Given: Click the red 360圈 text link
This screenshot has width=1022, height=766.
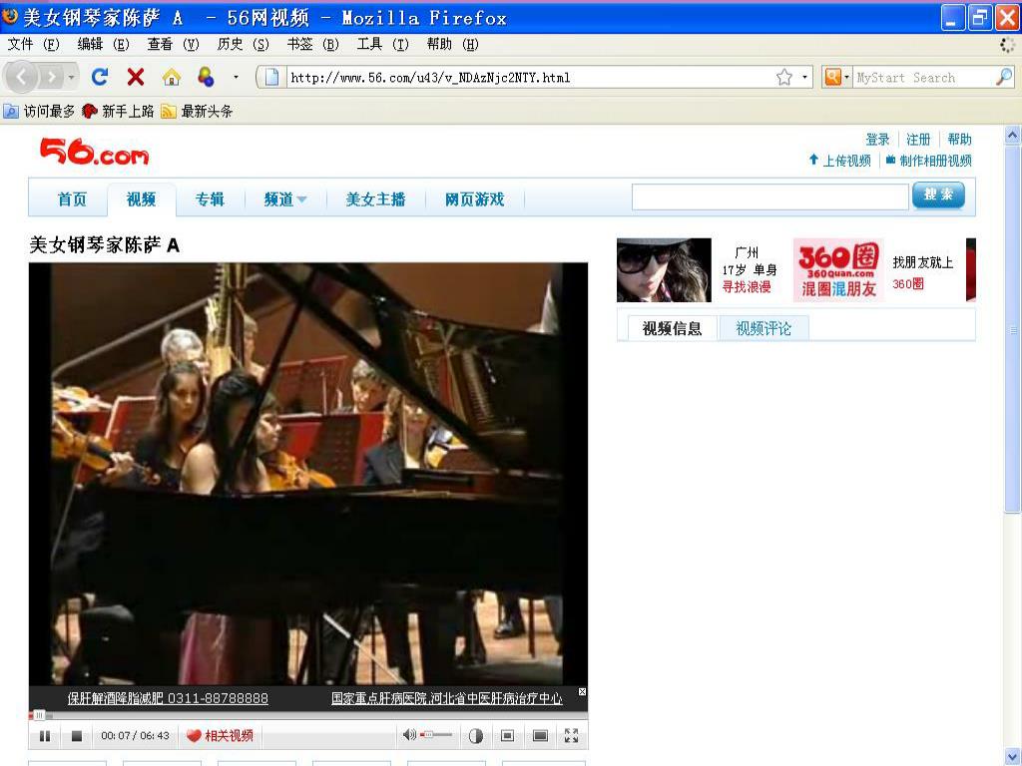Looking at the screenshot, I should 908,284.
